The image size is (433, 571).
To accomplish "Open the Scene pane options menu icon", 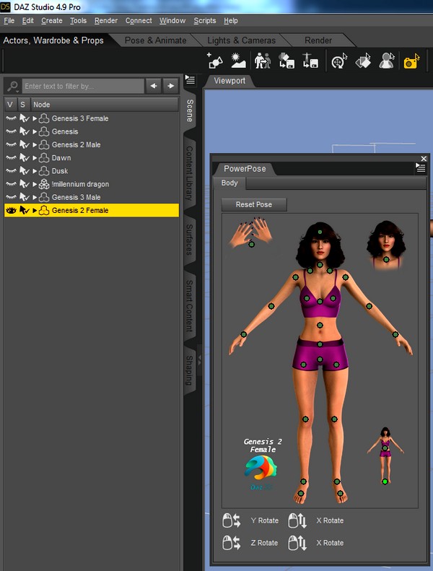I will [190, 79].
